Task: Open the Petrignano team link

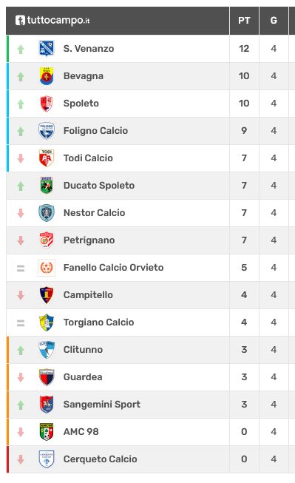Action: (89, 240)
